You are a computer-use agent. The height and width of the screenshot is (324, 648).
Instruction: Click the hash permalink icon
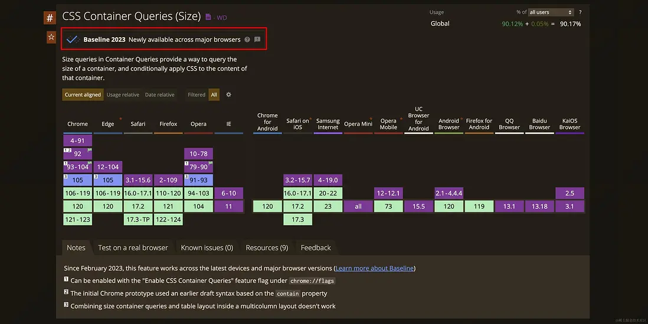(x=50, y=18)
